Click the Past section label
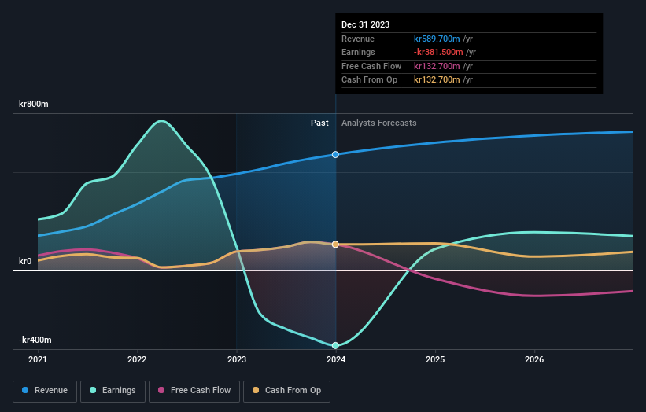 pos(319,123)
